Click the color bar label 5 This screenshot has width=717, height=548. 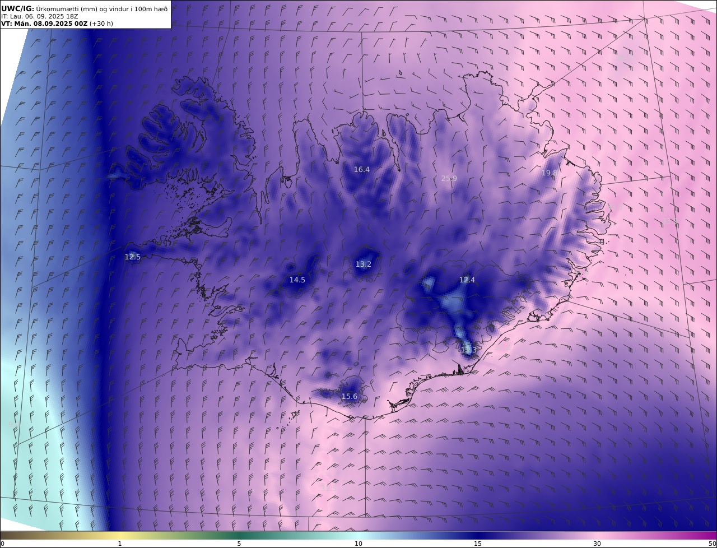point(239,544)
